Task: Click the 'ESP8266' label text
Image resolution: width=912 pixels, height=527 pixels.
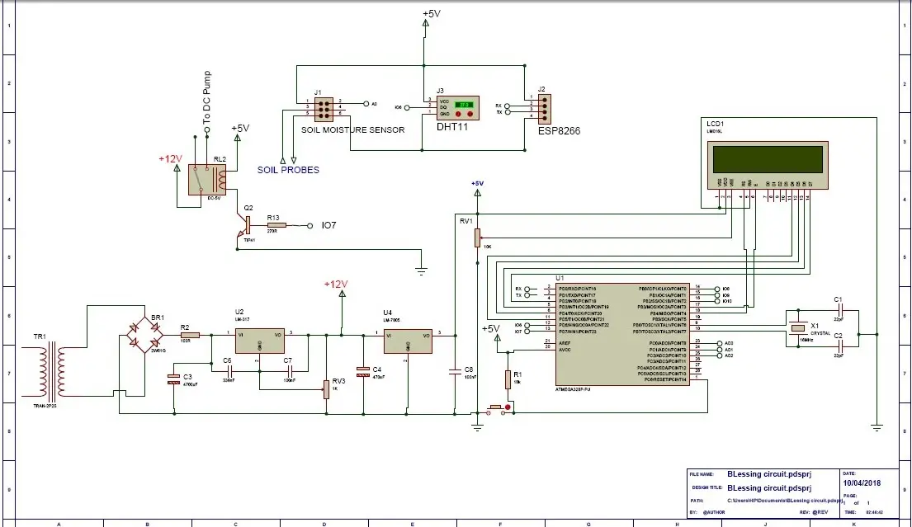Action: coord(559,131)
